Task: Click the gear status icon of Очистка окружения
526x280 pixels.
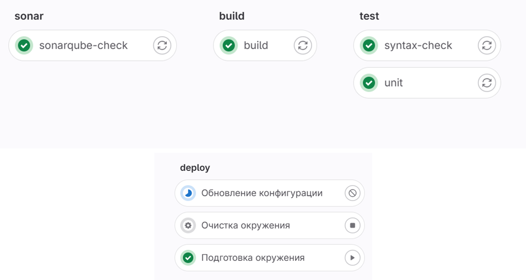Action: (x=188, y=225)
